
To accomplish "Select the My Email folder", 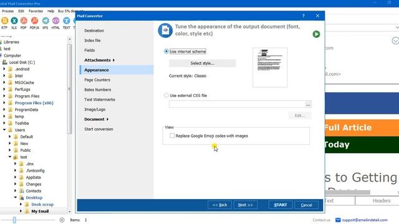I will [40, 211].
